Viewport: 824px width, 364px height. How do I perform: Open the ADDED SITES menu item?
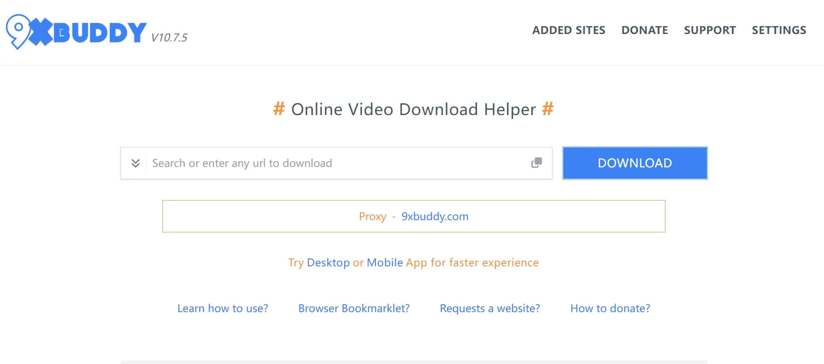pyautogui.click(x=569, y=30)
